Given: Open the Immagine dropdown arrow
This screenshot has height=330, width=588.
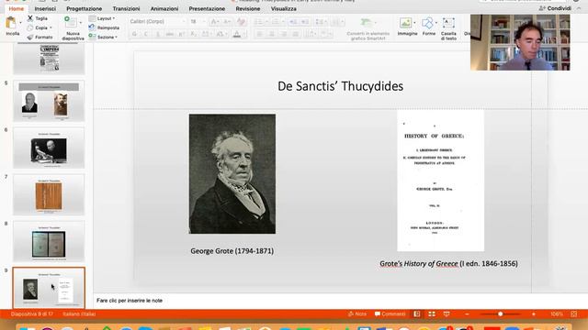Looking at the screenshot, I should point(414,23).
